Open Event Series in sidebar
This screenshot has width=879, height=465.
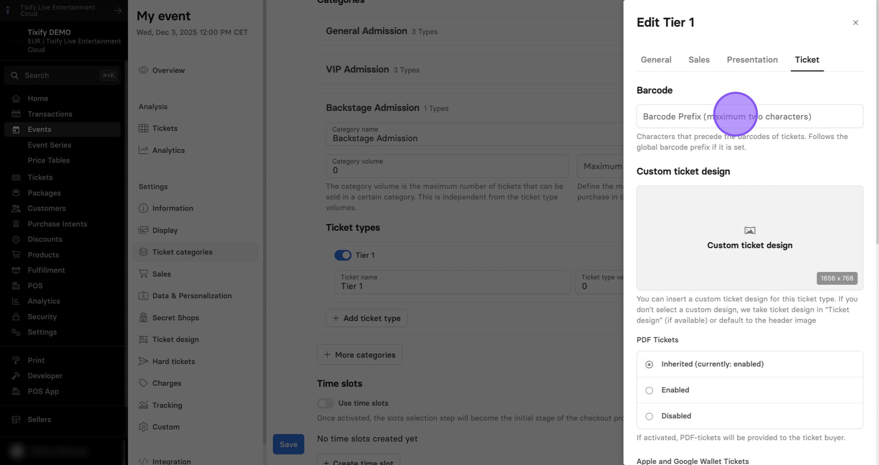[x=49, y=145]
